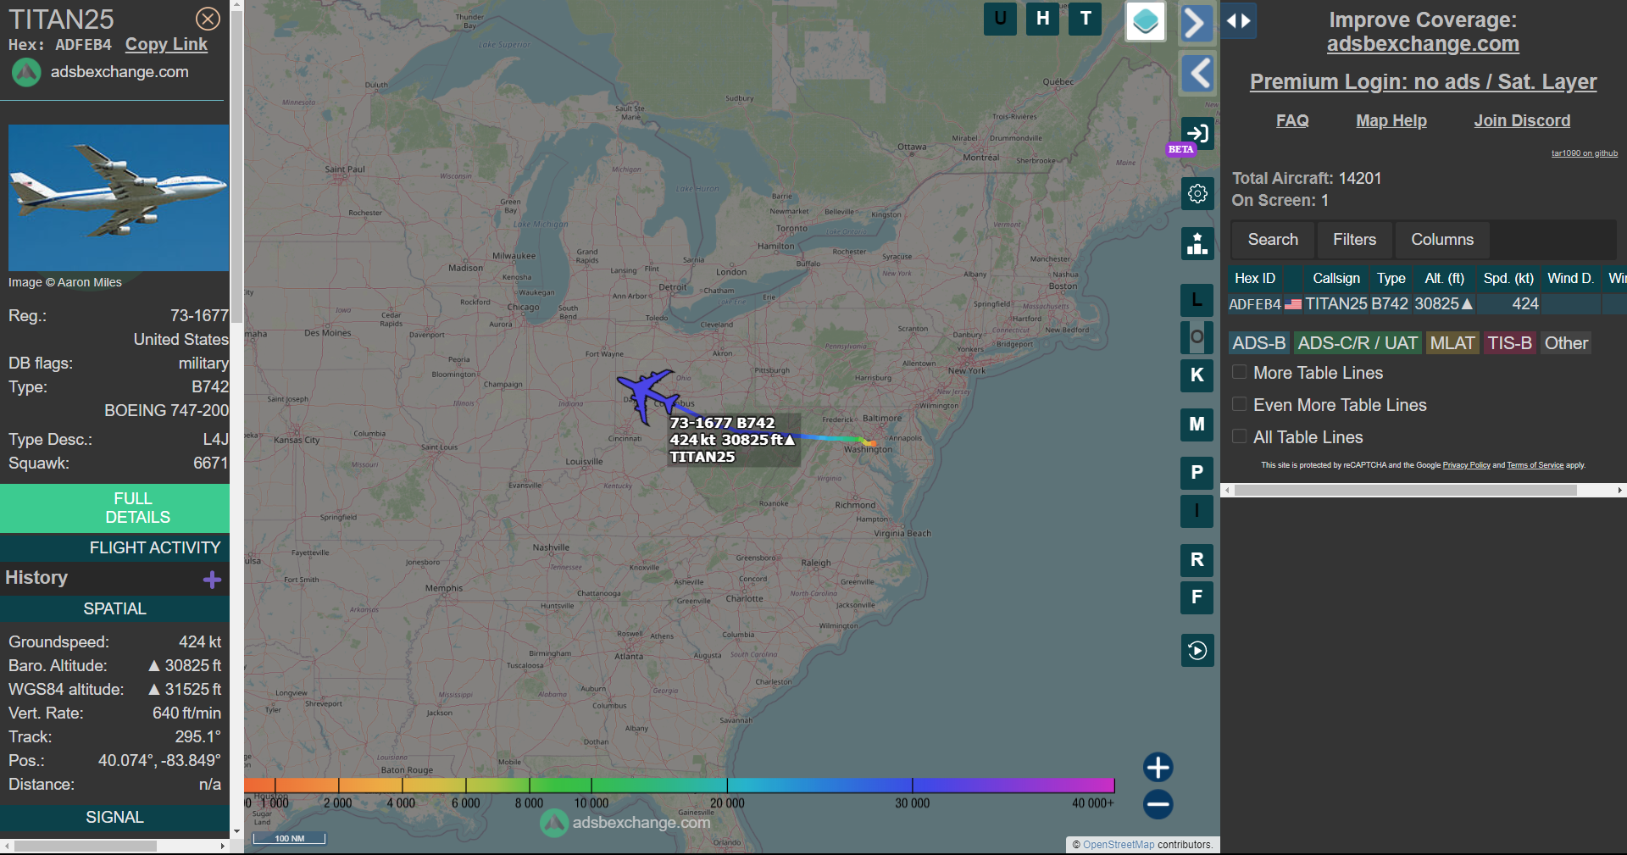
Task: Click the right-pointing chevron map button
Action: coord(1196,23)
